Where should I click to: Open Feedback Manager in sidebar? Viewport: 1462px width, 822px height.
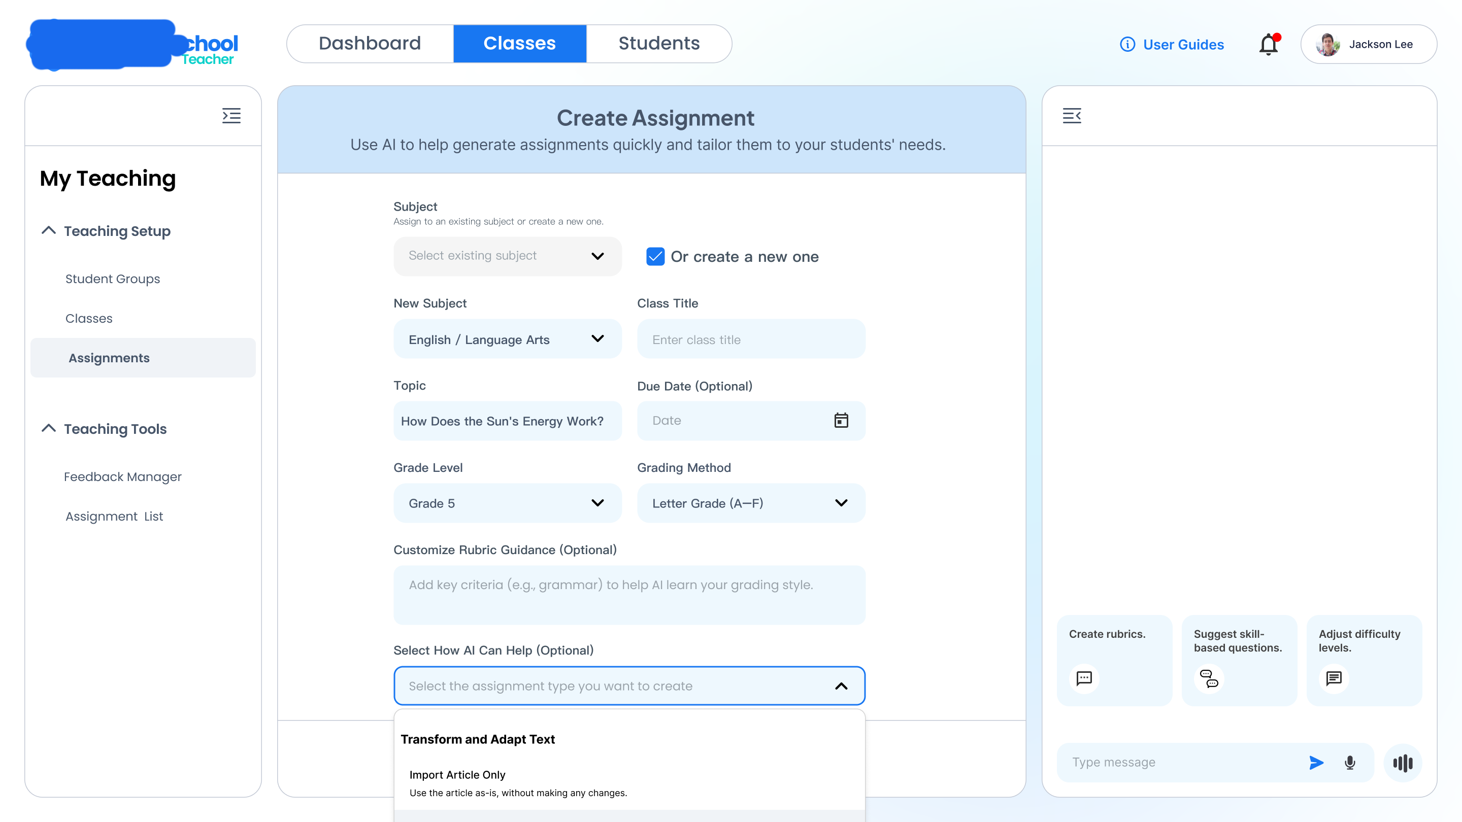tap(122, 476)
